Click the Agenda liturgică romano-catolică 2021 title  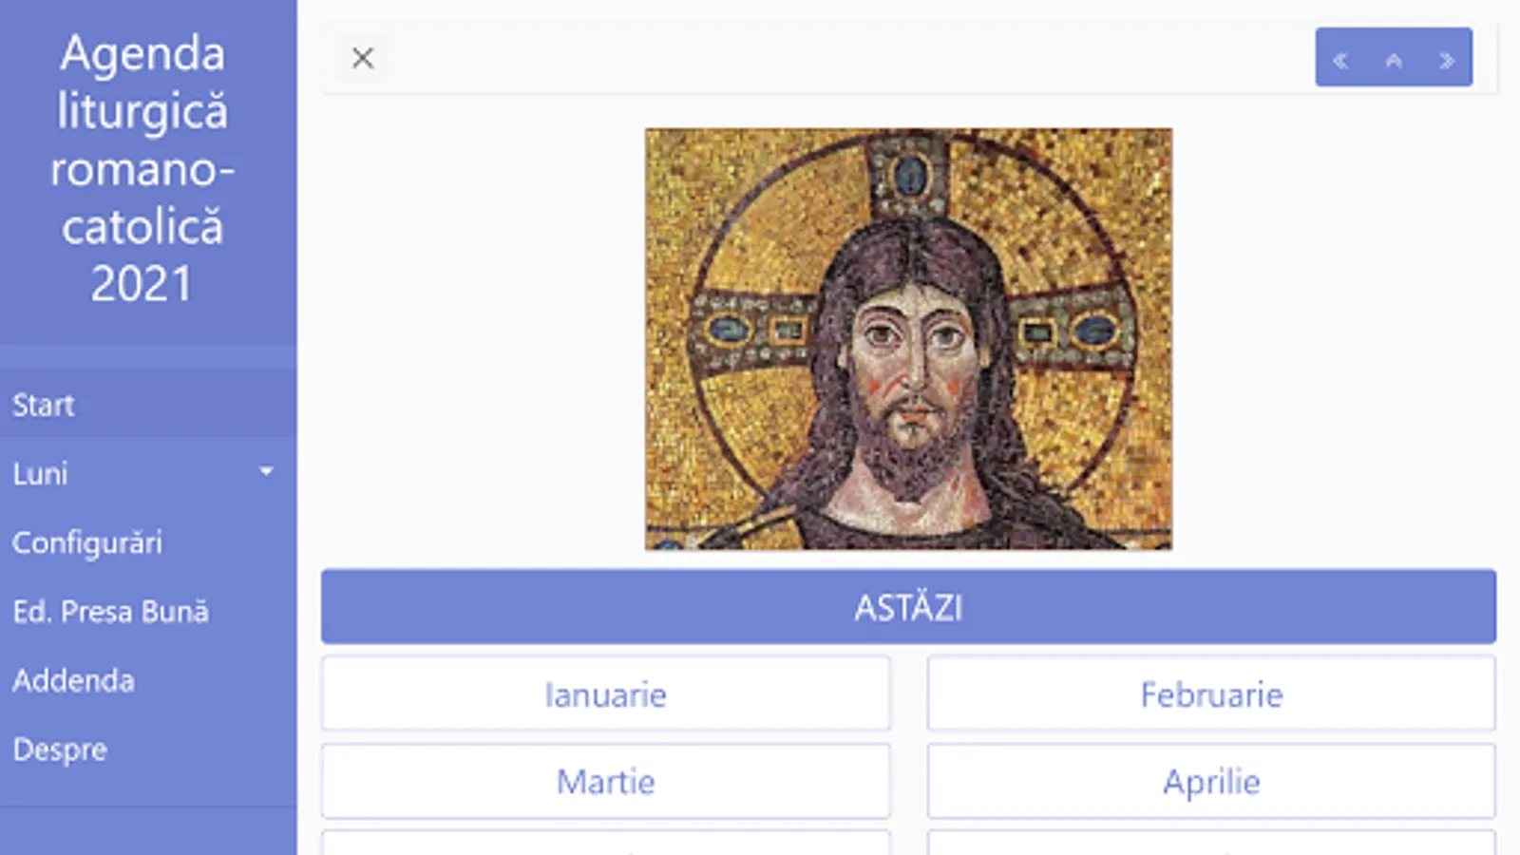click(x=142, y=168)
